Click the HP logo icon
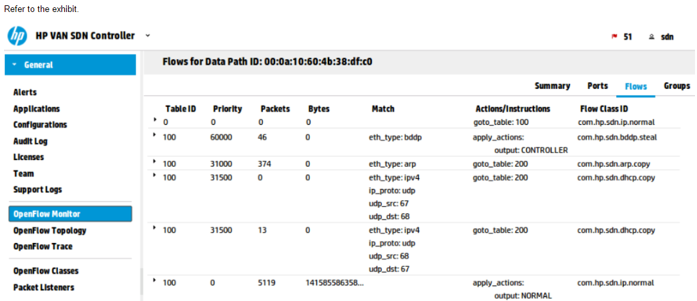 coord(17,35)
